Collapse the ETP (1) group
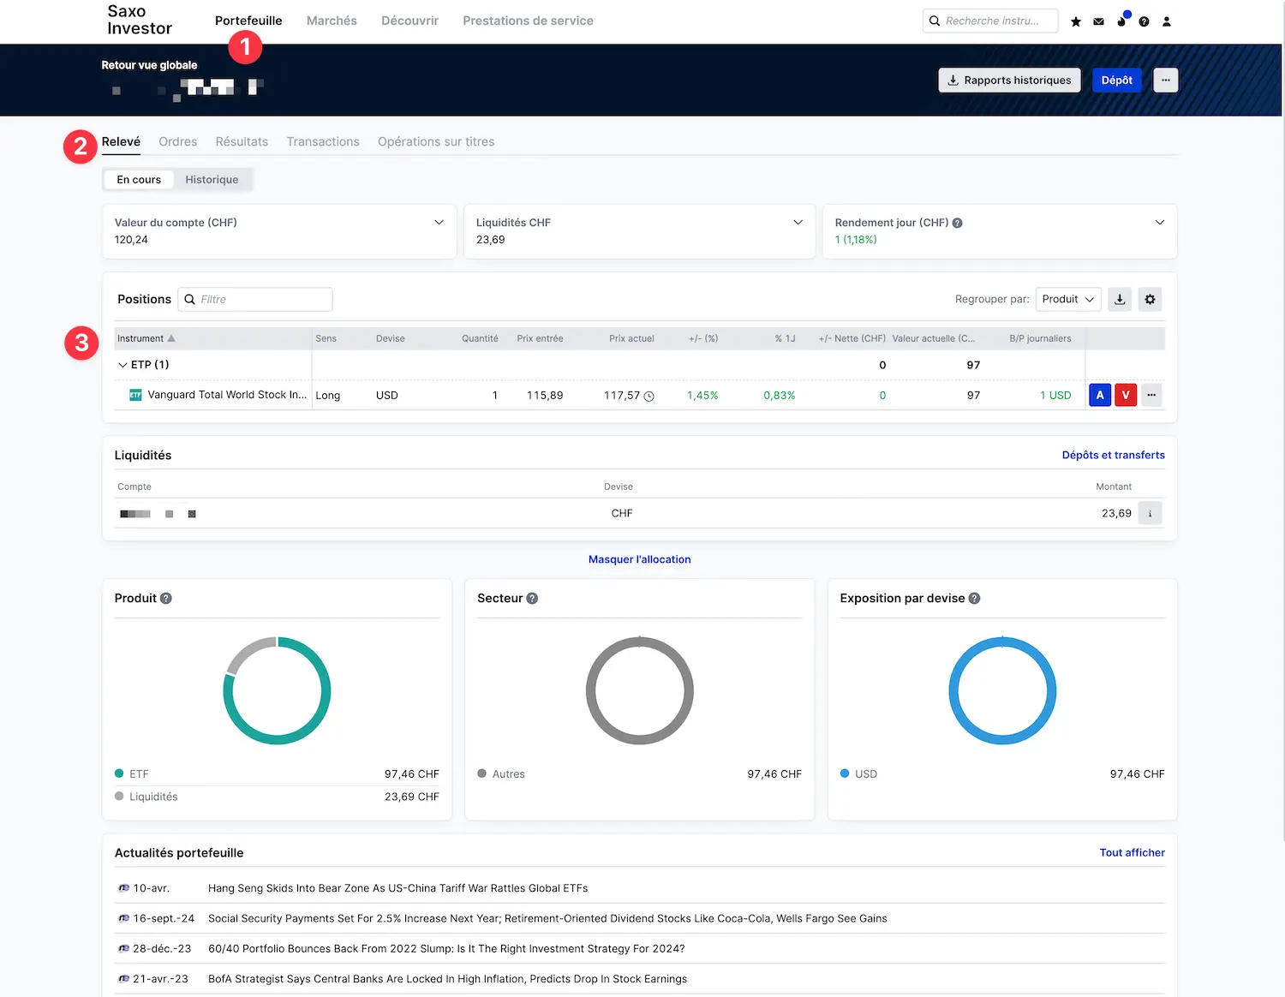 tap(123, 365)
